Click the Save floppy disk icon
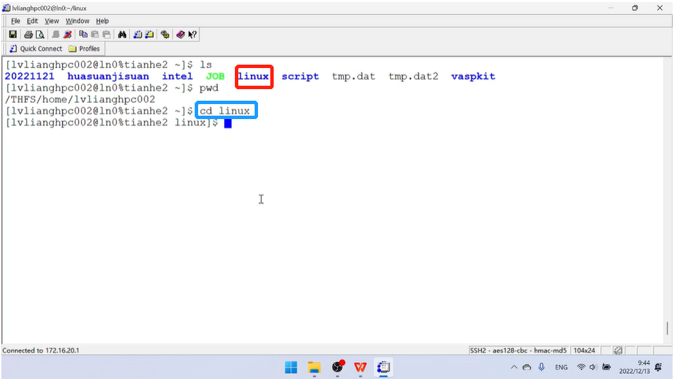The width and height of the screenshot is (674, 379). coord(13,35)
